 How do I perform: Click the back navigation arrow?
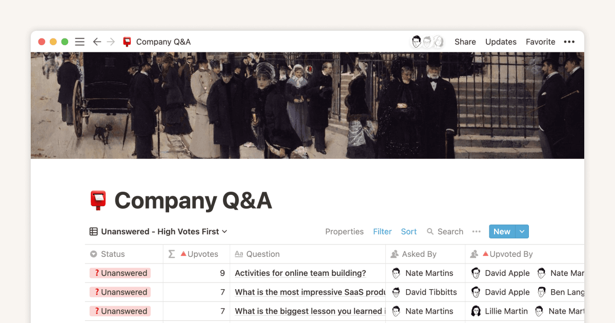coord(97,42)
